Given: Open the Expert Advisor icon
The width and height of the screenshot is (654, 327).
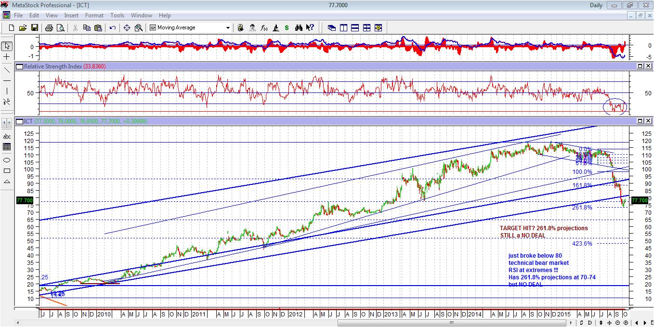Looking at the screenshot, I should [252, 27].
